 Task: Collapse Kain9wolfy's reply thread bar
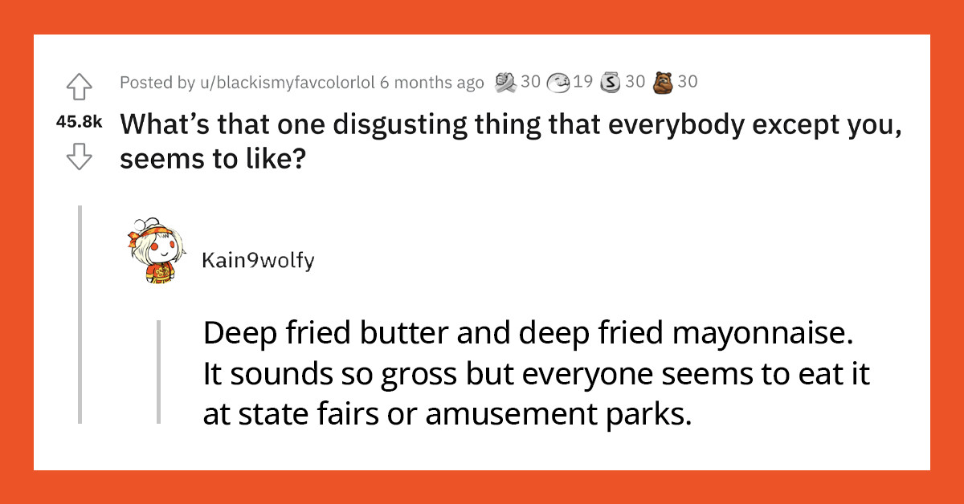coord(157,373)
